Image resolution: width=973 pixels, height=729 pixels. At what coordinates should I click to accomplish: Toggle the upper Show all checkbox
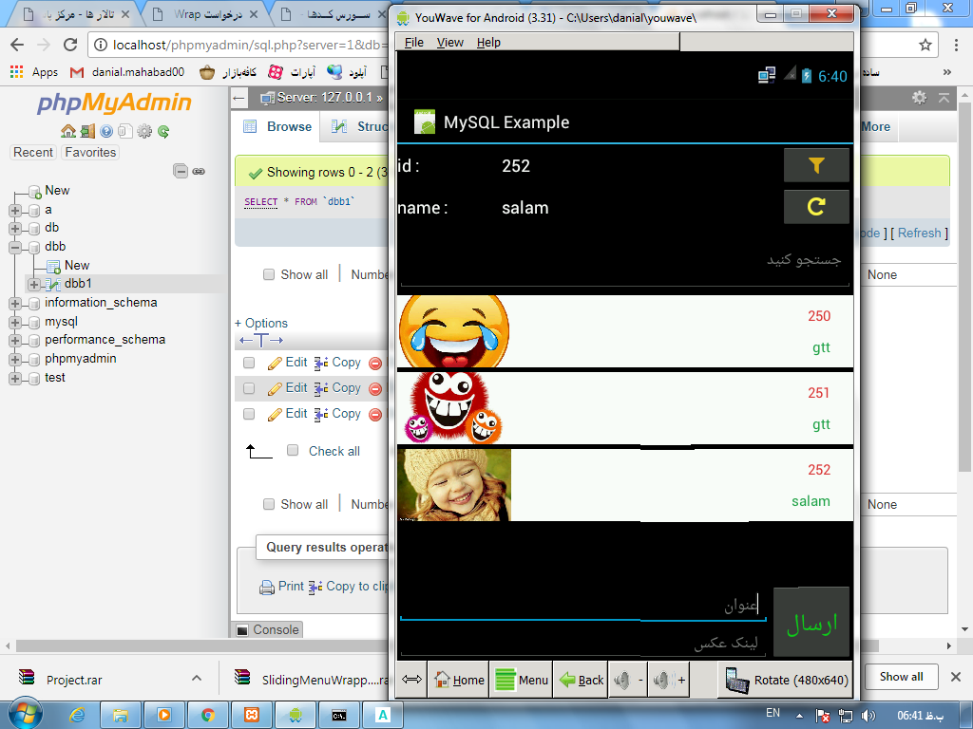click(x=269, y=274)
